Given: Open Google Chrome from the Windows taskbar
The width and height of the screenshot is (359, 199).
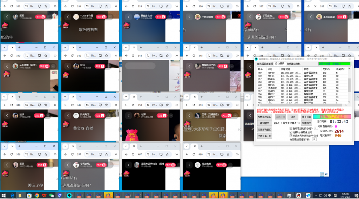Looking at the screenshot, I should tap(36, 195).
